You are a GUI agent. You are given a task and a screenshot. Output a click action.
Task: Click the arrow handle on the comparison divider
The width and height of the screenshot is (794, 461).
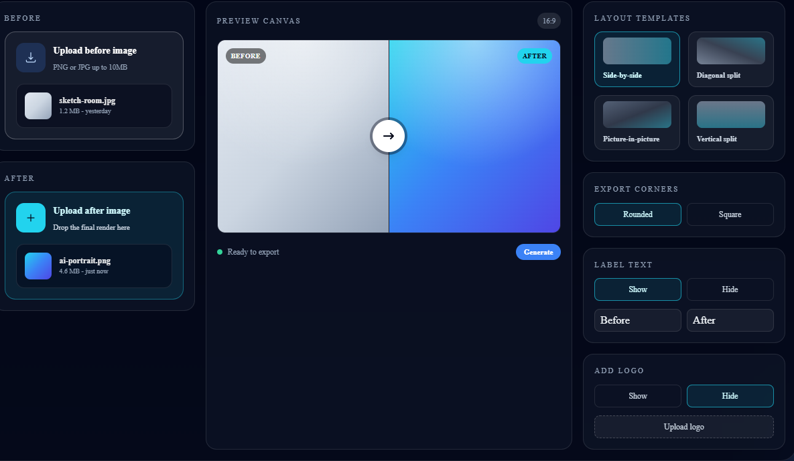pyautogui.click(x=389, y=136)
